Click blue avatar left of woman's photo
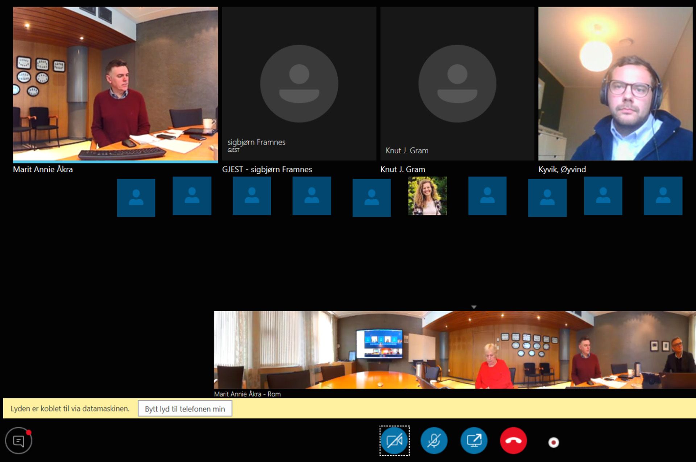The width and height of the screenshot is (696, 462). click(372, 198)
